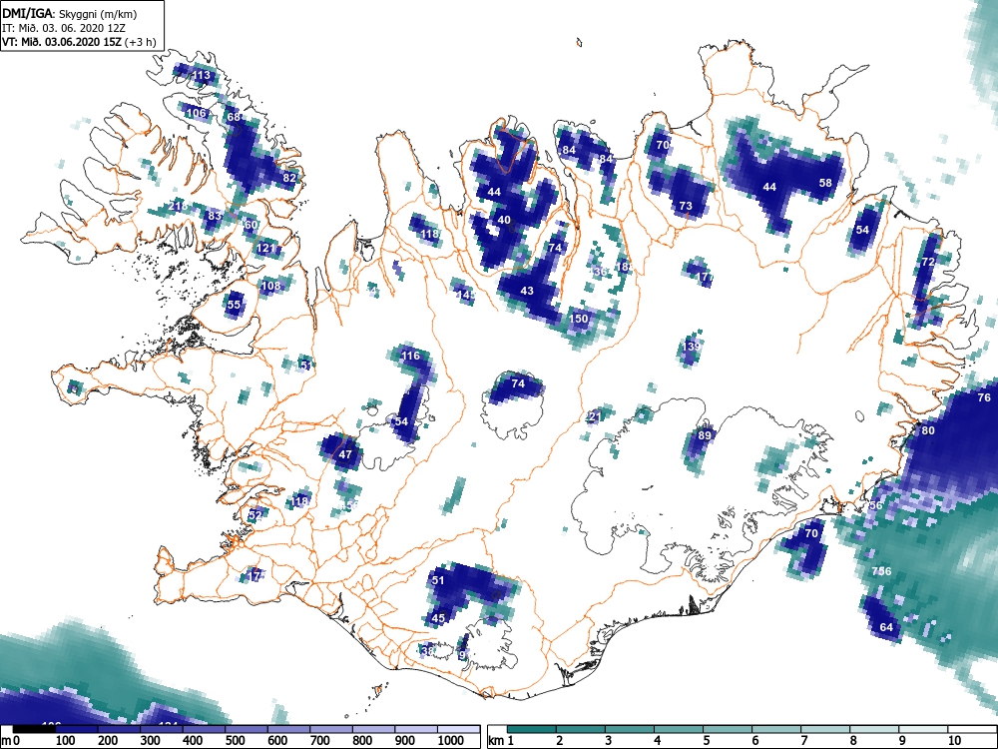
Task: Click the '82' visibility value on the map
Action: click(289, 178)
